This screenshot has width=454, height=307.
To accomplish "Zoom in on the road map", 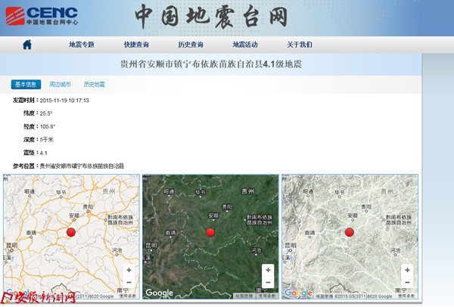I will click(129, 270).
